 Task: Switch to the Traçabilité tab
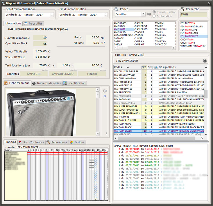coord(33,23)
